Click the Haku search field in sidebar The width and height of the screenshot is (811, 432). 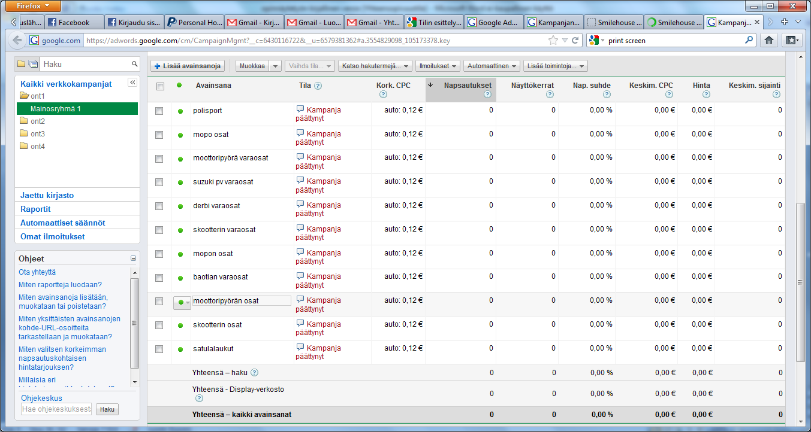coord(86,64)
